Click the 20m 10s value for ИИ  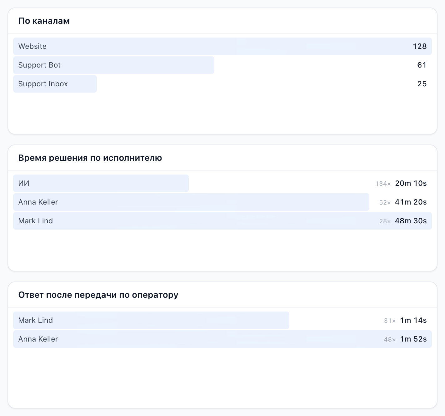411,183
